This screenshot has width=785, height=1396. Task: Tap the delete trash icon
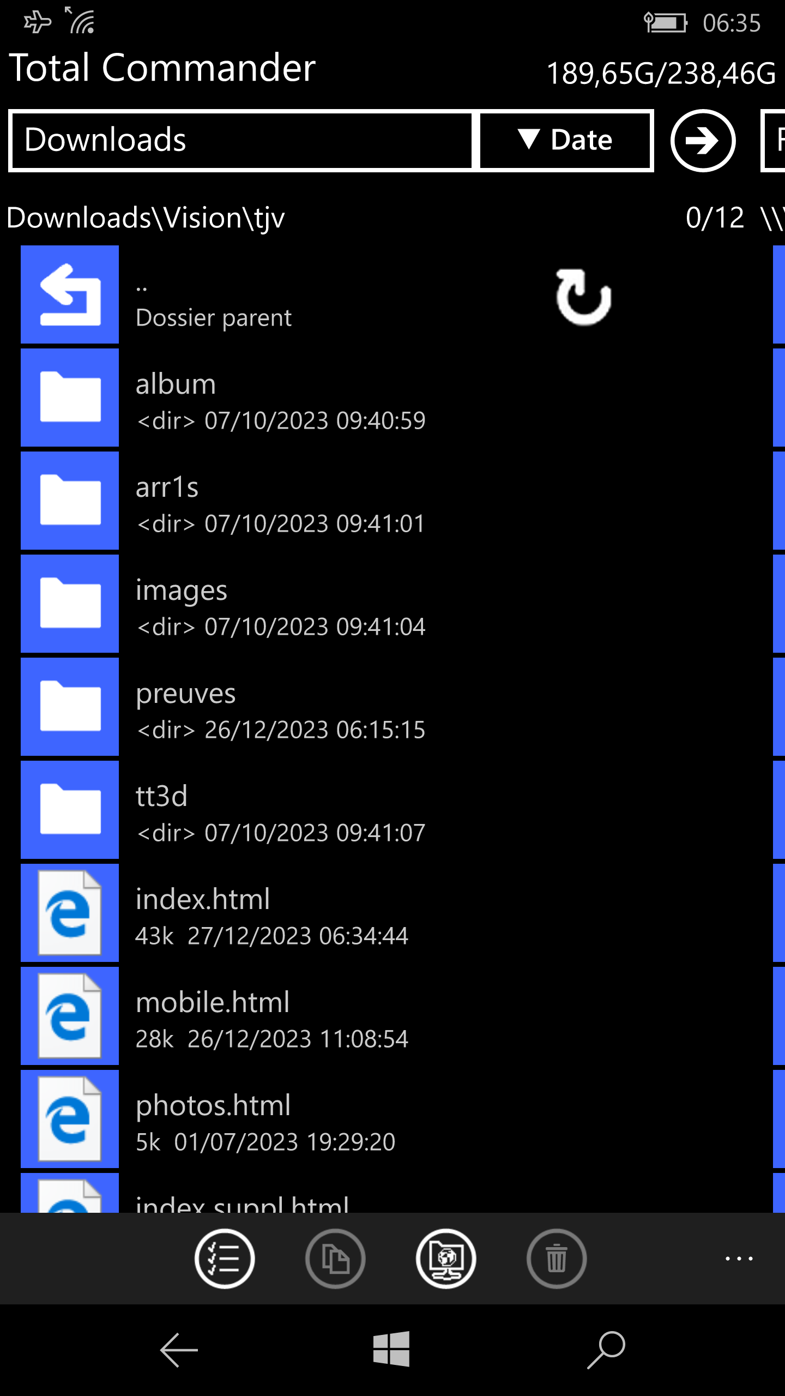557,1259
